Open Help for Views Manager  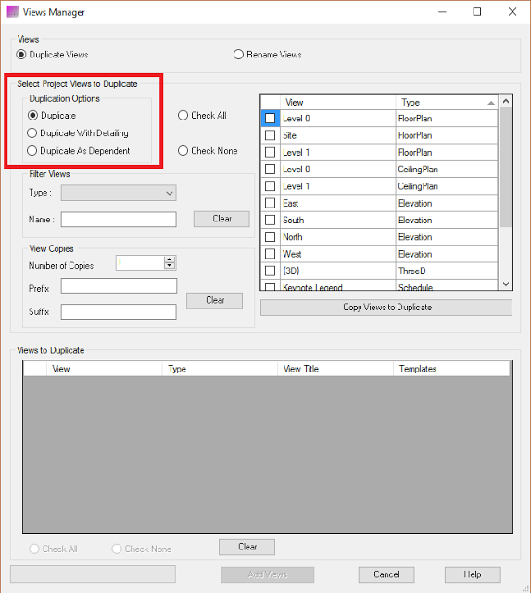473,574
